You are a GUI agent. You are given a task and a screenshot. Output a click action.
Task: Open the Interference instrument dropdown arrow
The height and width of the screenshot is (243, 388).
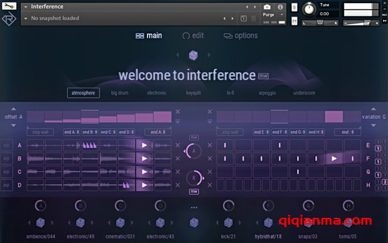25,7
